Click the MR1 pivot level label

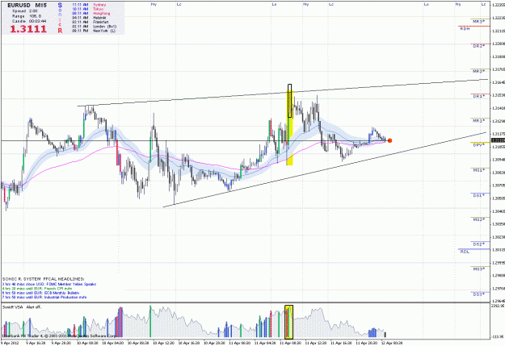(478, 121)
